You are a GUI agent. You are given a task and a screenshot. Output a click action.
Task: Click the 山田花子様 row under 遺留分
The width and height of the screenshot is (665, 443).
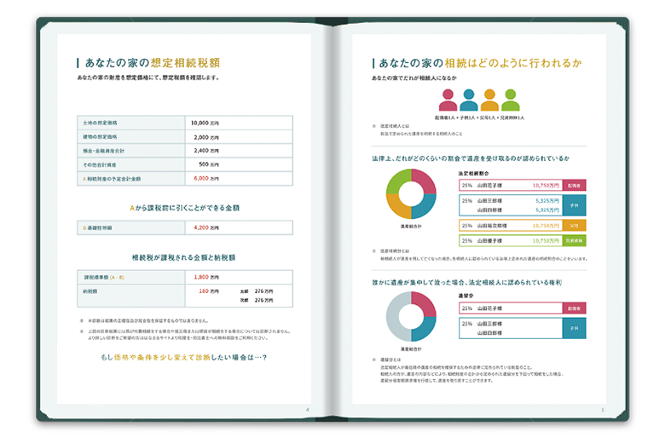click(x=511, y=308)
